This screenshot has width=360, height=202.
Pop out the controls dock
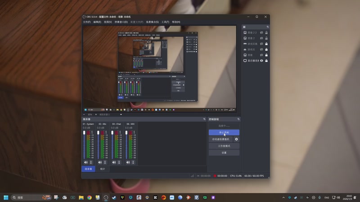pyautogui.click(x=238, y=119)
